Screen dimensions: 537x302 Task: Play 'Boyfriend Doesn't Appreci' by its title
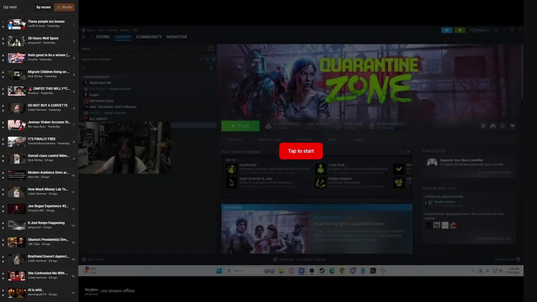coord(48,256)
